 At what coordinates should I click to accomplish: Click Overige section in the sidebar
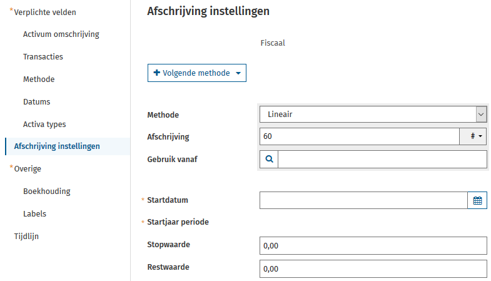28,168
